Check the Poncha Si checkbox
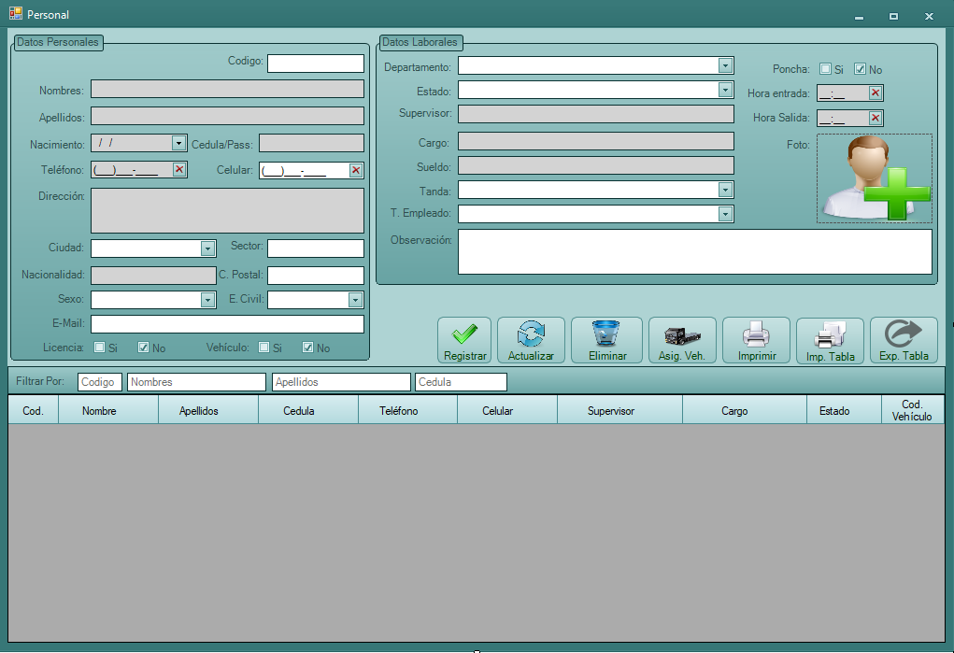The image size is (954, 653). point(825,69)
